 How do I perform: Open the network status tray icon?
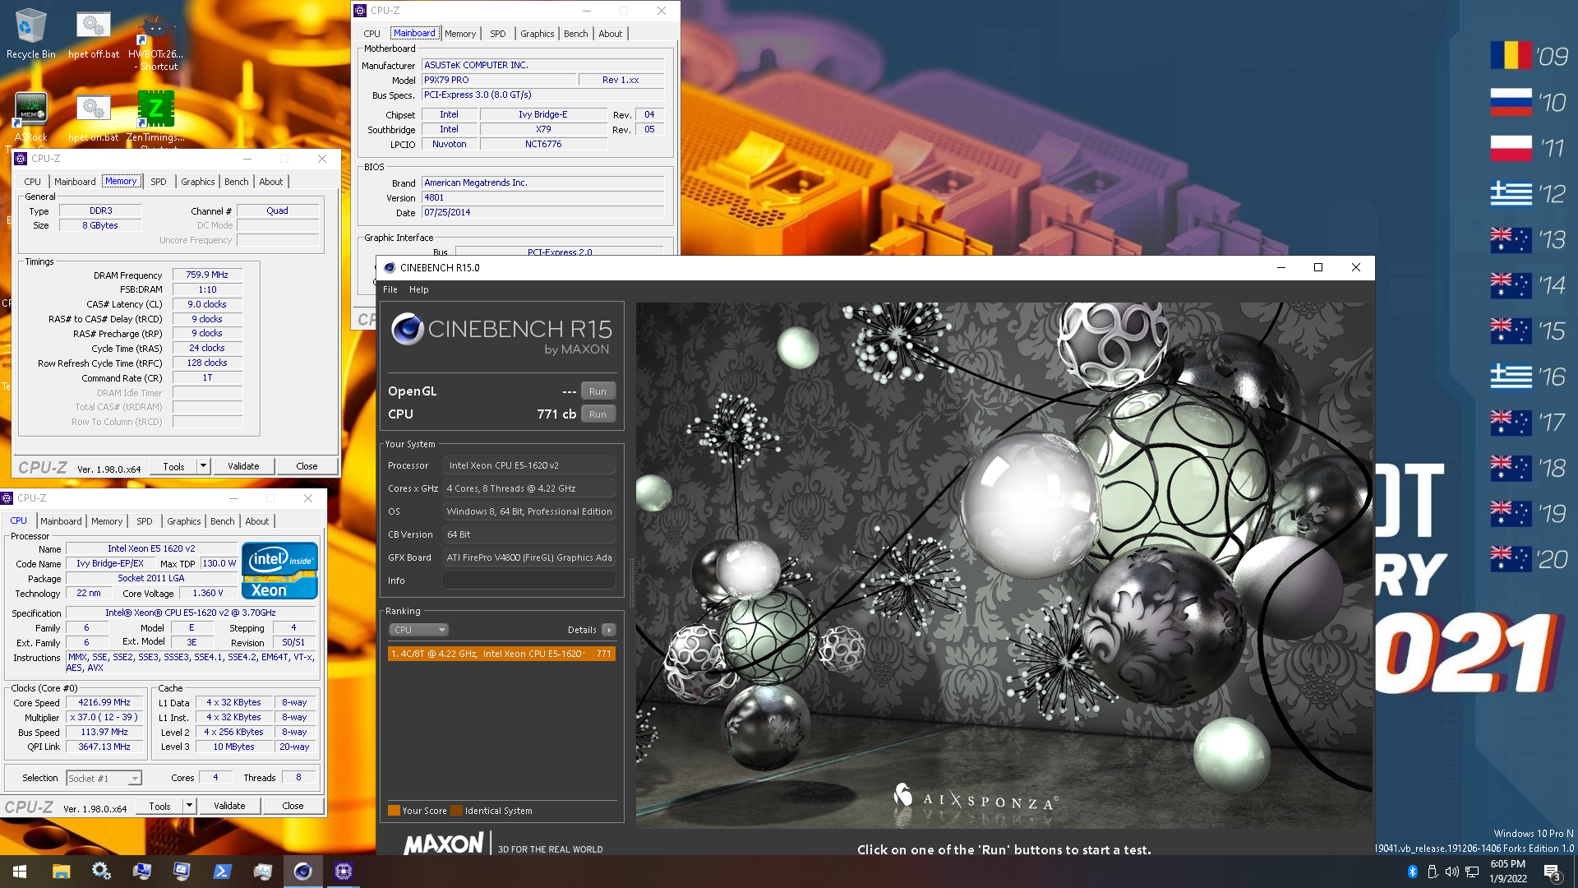pos(1472,872)
